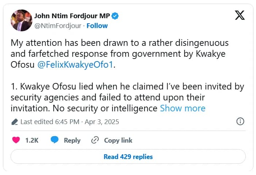
Task: Click the 1.2K likes count
Action: pyautogui.click(x=32, y=140)
